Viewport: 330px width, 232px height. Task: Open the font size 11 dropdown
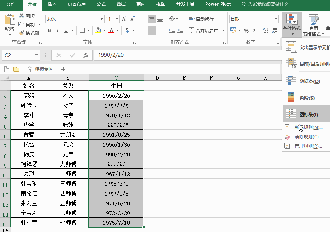pyautogui.click(x=117, y=19)
